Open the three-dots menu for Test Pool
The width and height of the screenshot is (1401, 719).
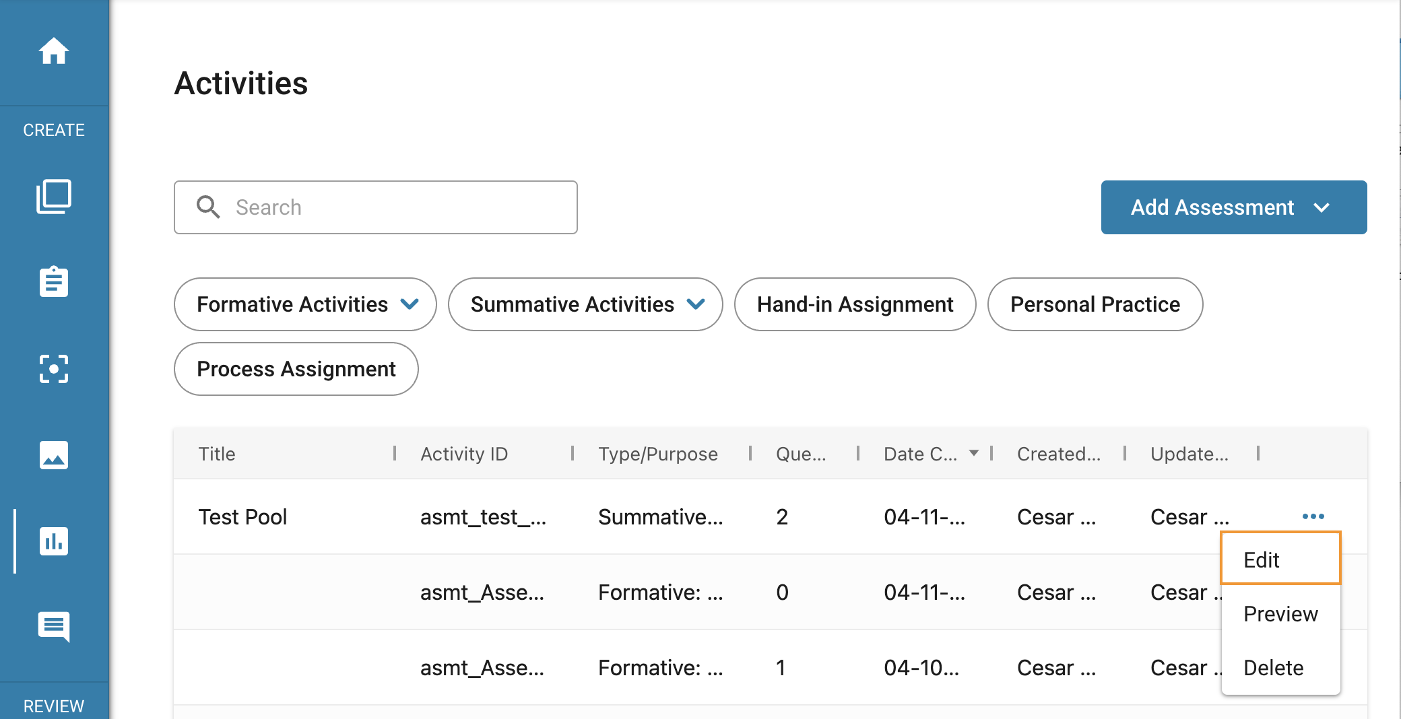pyautogui.click(x=1313, y=516)
